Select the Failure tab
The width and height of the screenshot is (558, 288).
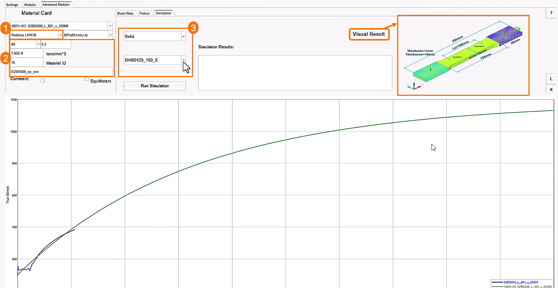144,12
